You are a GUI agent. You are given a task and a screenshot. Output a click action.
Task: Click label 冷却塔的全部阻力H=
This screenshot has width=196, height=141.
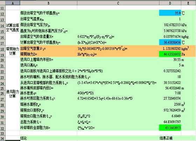pos(35,128)
